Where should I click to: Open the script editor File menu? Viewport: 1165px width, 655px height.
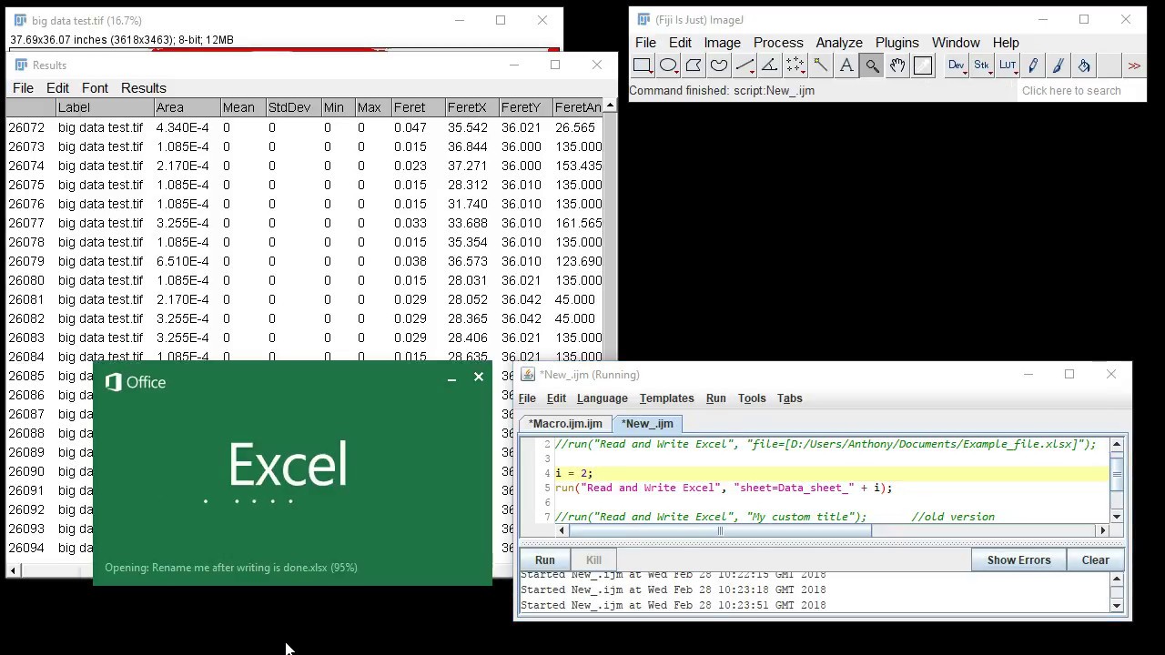tap(527, 398)
